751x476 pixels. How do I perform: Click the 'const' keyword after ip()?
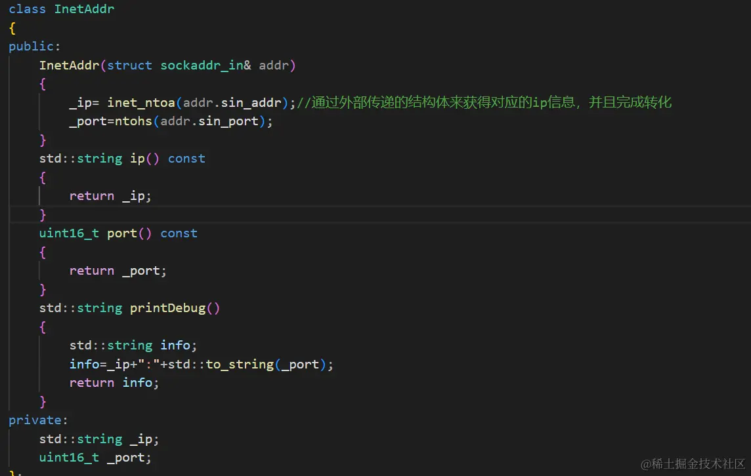pyautogui.click(x=186, y=159)
